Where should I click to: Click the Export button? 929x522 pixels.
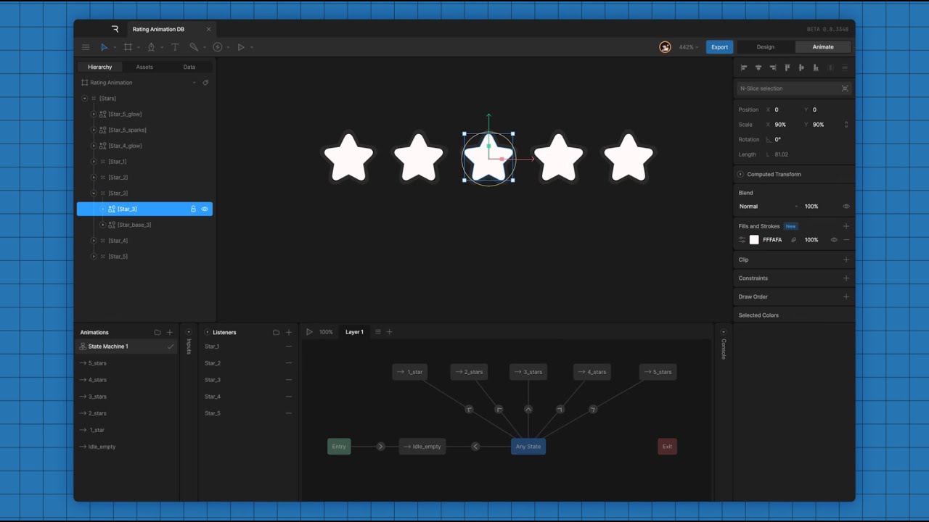(719, 47)
